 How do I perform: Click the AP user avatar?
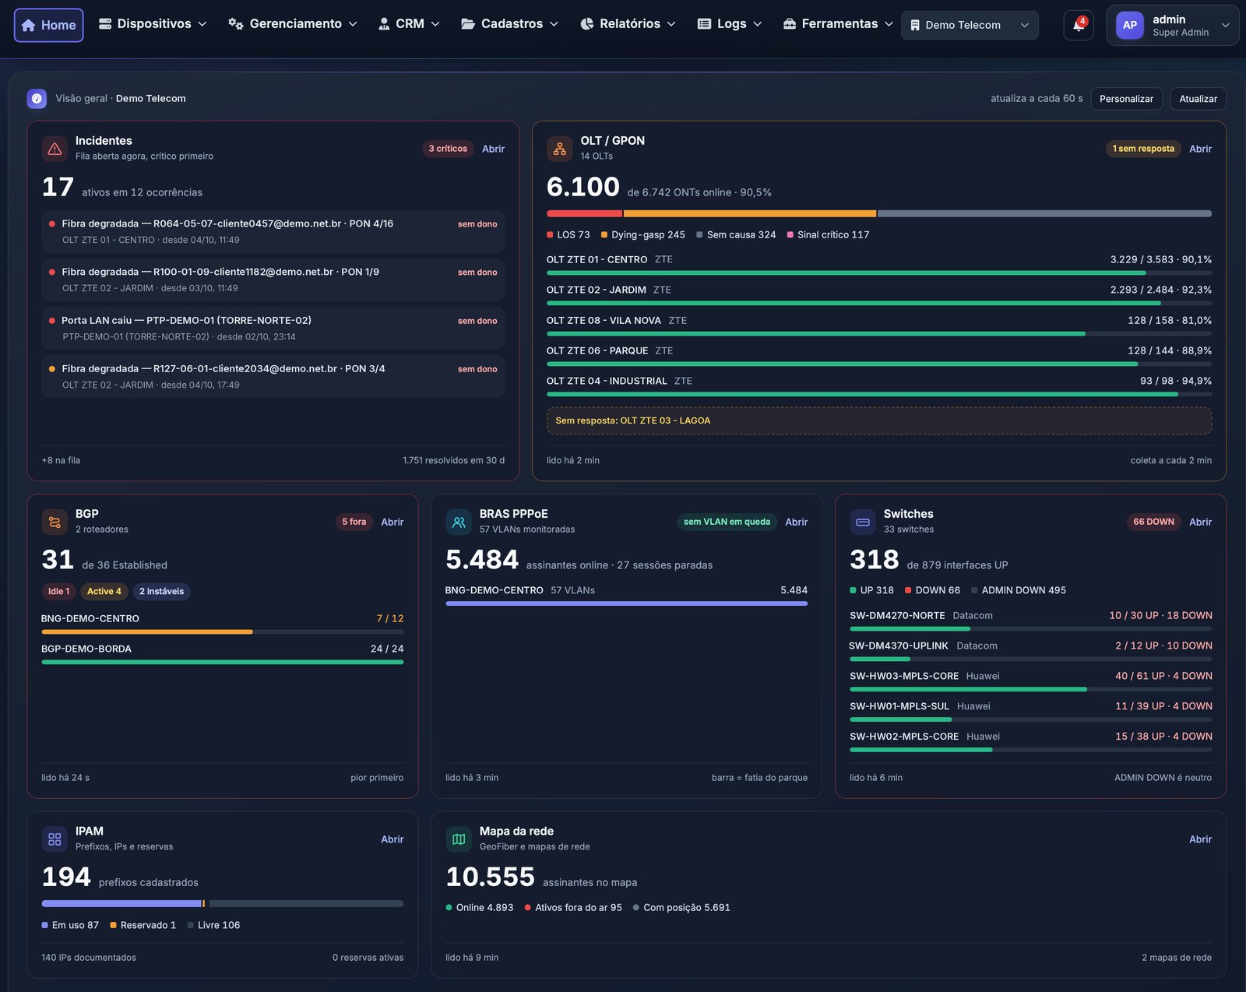click(1129, 25)
